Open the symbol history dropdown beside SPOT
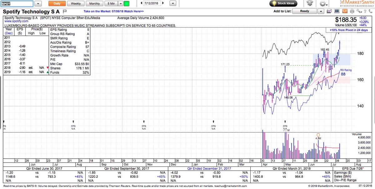 38,4
